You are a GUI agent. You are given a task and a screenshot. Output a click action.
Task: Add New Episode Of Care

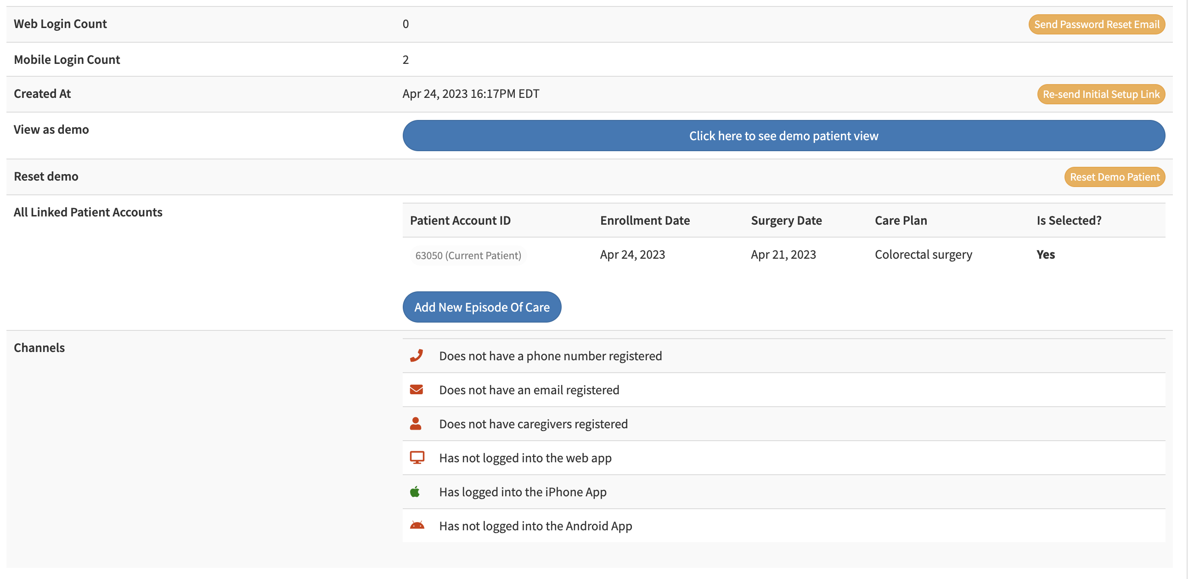coord(482,307)
